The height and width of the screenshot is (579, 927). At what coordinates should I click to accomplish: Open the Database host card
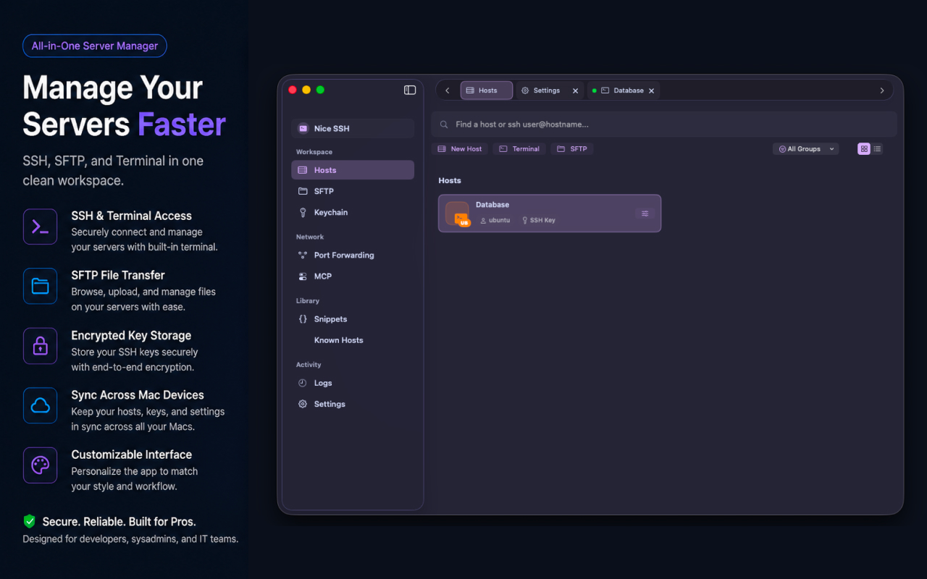[x=550, y=214]
